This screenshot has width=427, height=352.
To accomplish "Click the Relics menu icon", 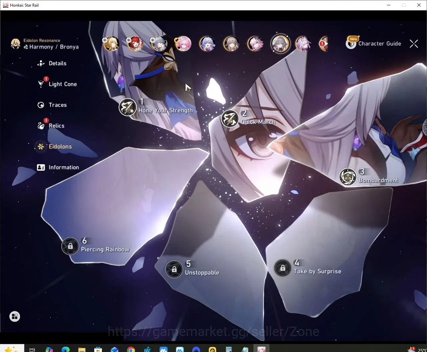I will pyautogui.click(x=41, y=126).
